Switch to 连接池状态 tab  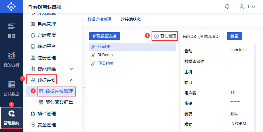point(131,19)
